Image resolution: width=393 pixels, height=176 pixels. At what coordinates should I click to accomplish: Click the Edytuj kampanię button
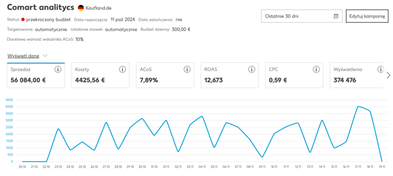click(x=367, y=16)
